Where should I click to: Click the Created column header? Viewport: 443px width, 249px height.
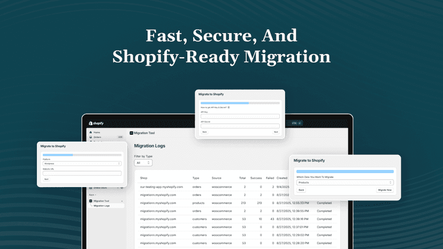point(281,178)
